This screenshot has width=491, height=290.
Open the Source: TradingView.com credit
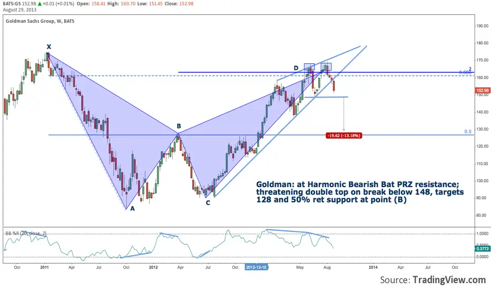(x=433, y=279)
